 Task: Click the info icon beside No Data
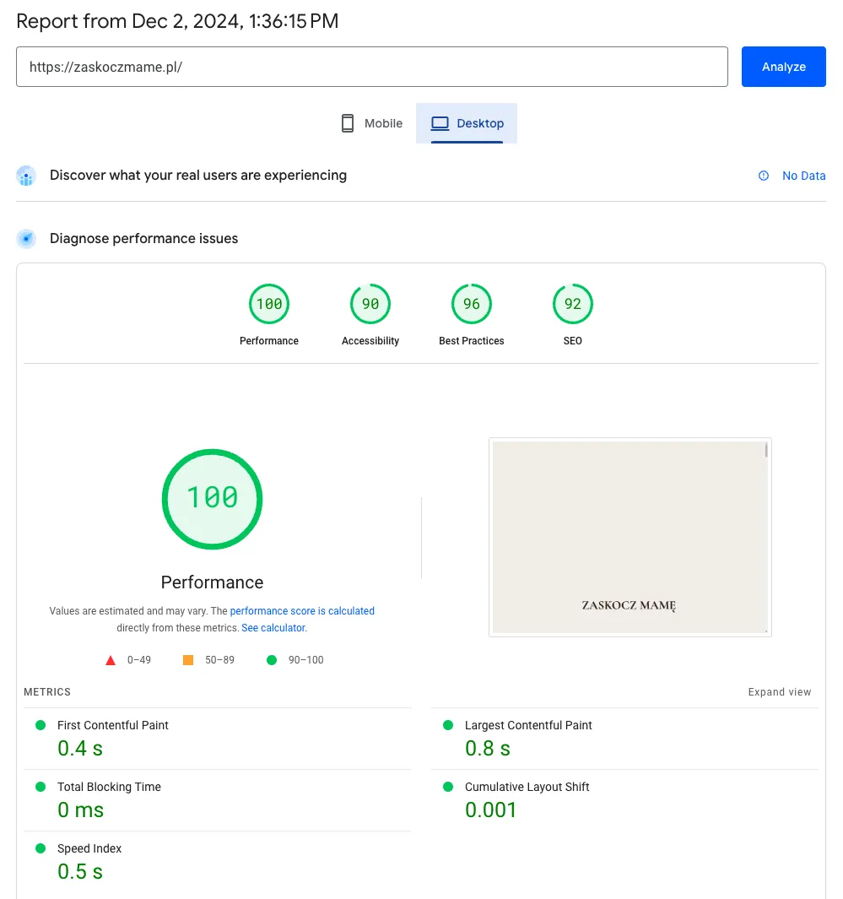(764, 176)
